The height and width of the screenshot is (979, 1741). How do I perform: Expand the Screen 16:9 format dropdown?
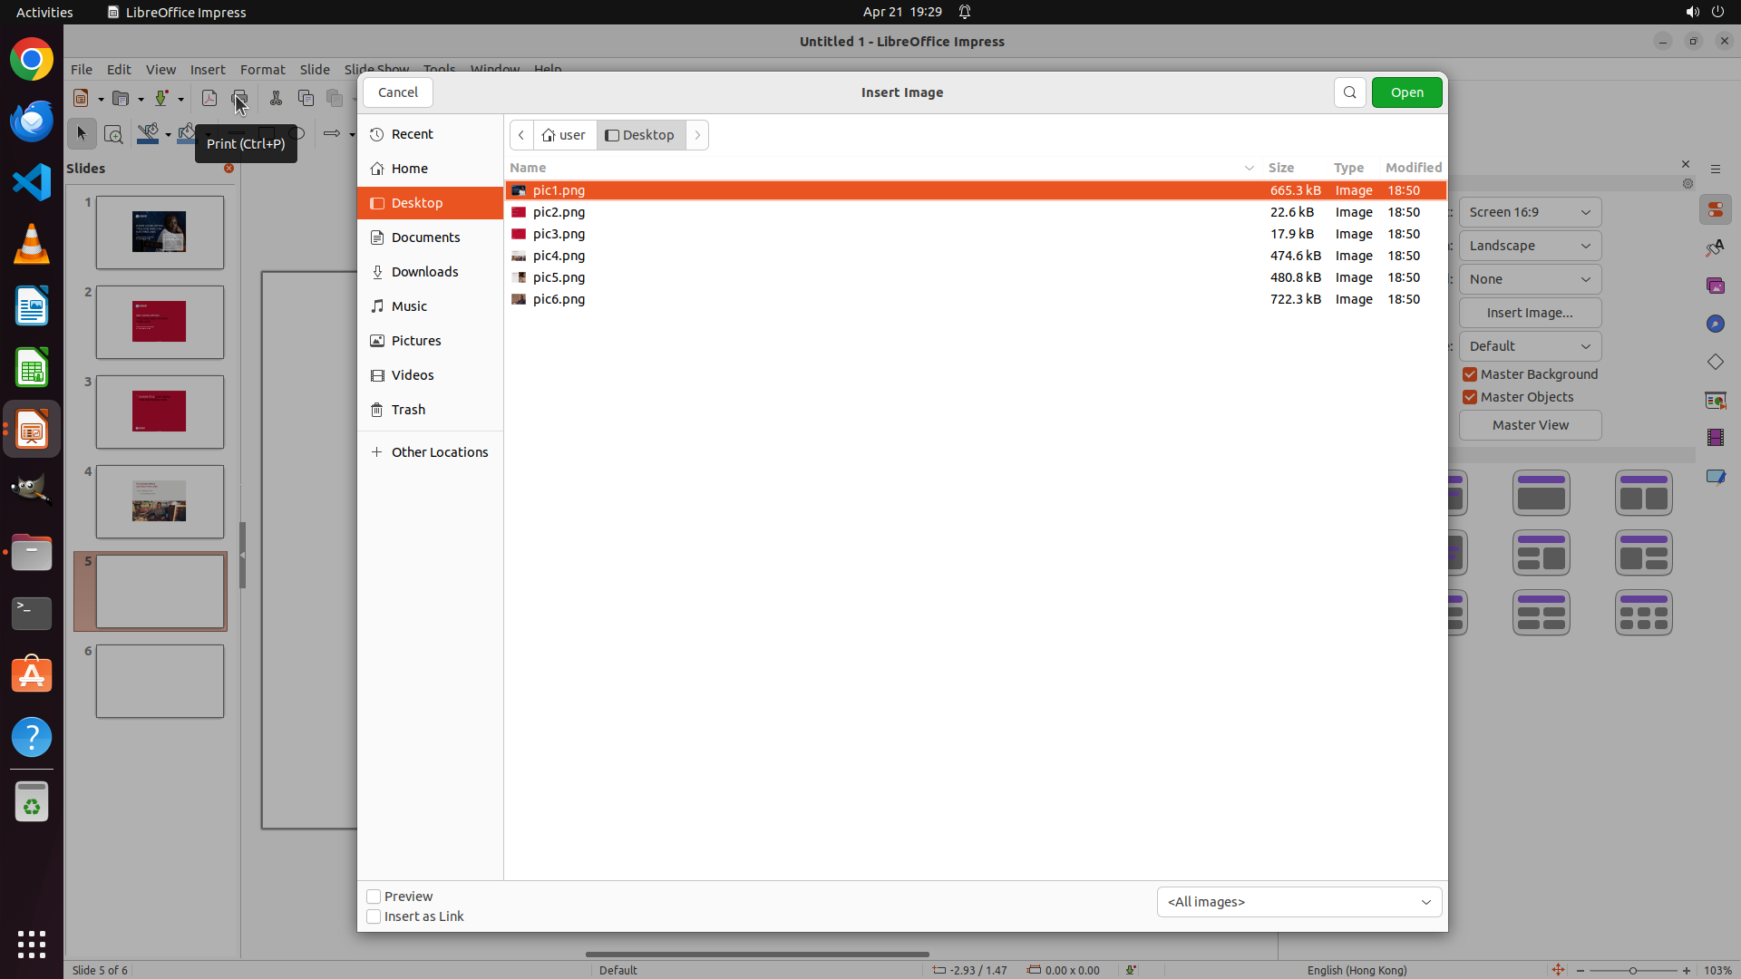click(x=1530, y=212)
